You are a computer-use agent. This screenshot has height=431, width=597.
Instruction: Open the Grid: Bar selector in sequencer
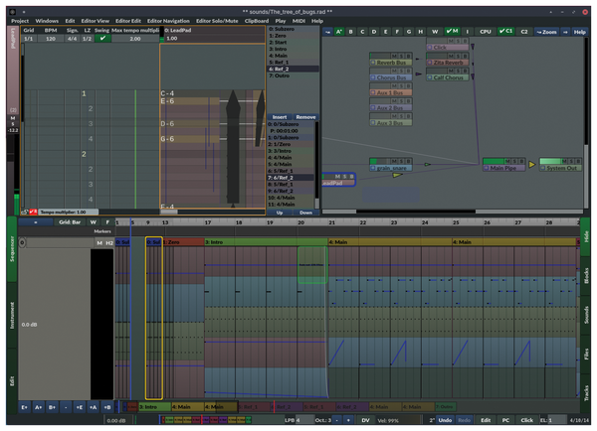pos(70,222)
